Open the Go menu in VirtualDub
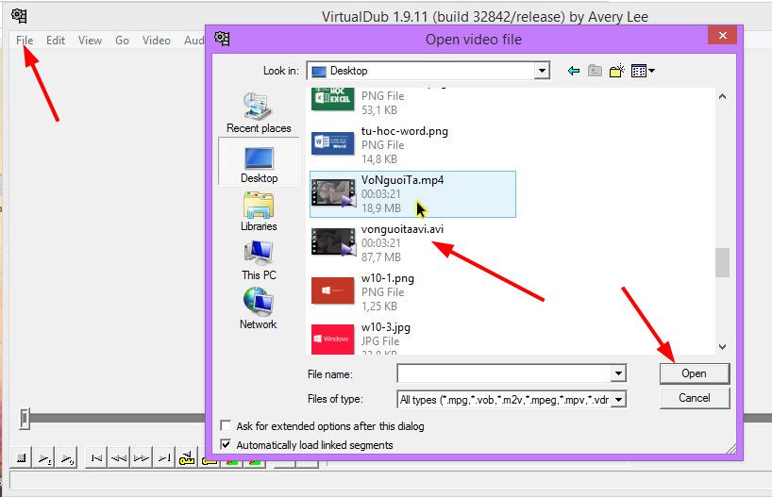 pyautogui.click(x=122, y=41)
